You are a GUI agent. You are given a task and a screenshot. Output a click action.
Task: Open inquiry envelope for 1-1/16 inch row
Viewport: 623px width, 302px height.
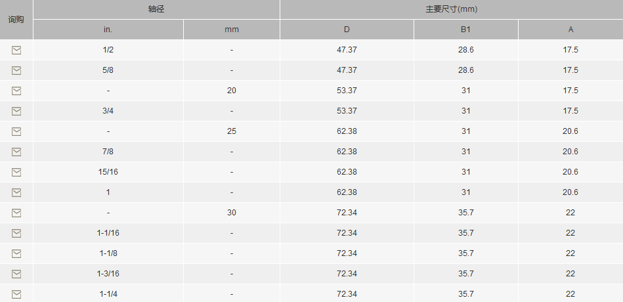[x=16, y=233]
